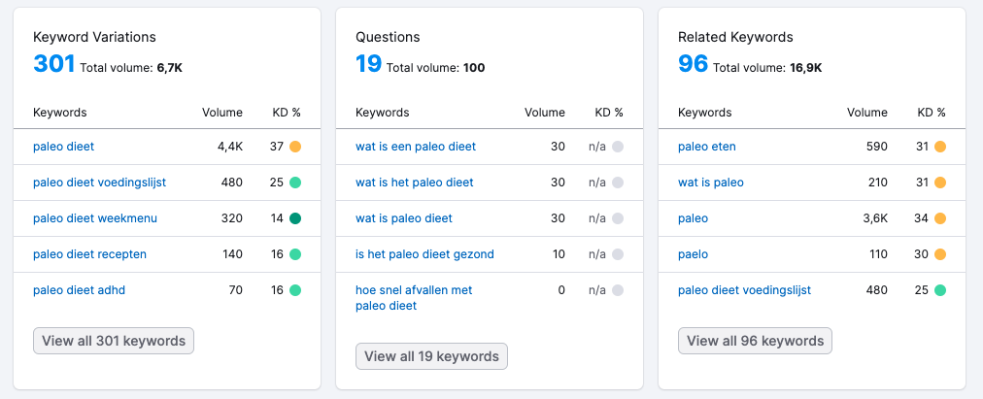Click the Volume column header in Keyword Variations
The width and height of the screenshot is (983, 399).
click(x=221, y=113)
